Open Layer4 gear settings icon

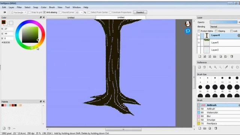coord(238,35)
